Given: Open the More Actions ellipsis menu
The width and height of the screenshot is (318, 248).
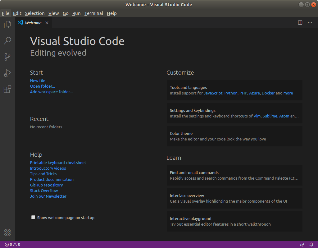Looking at the screenshot, I should point(310,23).
